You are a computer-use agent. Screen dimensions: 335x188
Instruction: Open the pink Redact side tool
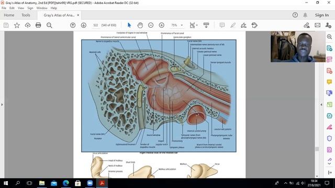click(x=329, y=127)
